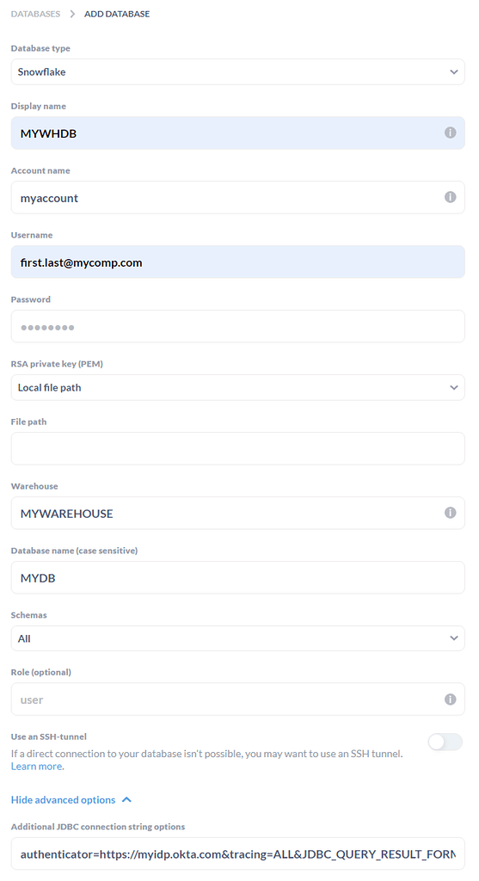Click the Warehouse field info icon
The image size is (479, 881).
[x=450, y=513]
